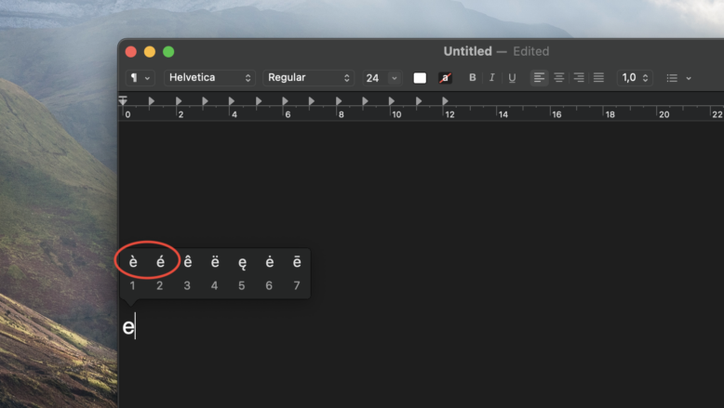The width and height of the screenshot is (724, 408).
Task: Open the paragraph styles menu
Action: click(x=140, y=78)
